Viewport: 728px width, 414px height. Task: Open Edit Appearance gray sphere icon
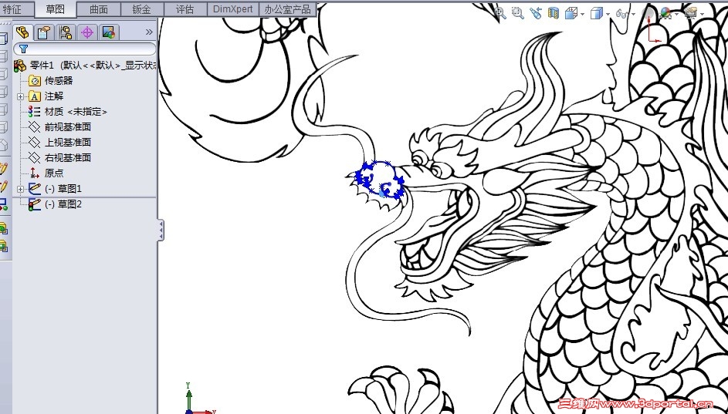[x=648, y=13]
